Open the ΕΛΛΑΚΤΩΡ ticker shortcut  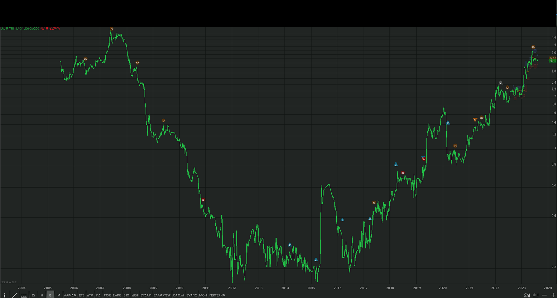[162, 295]
